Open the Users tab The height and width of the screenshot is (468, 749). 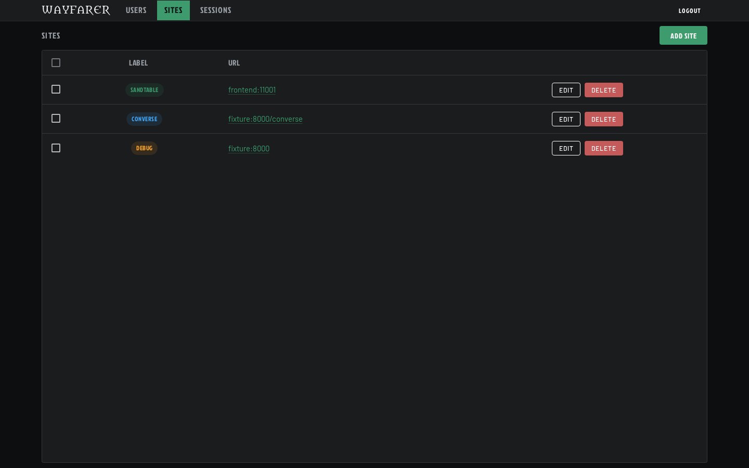click(x=136, y=10)
